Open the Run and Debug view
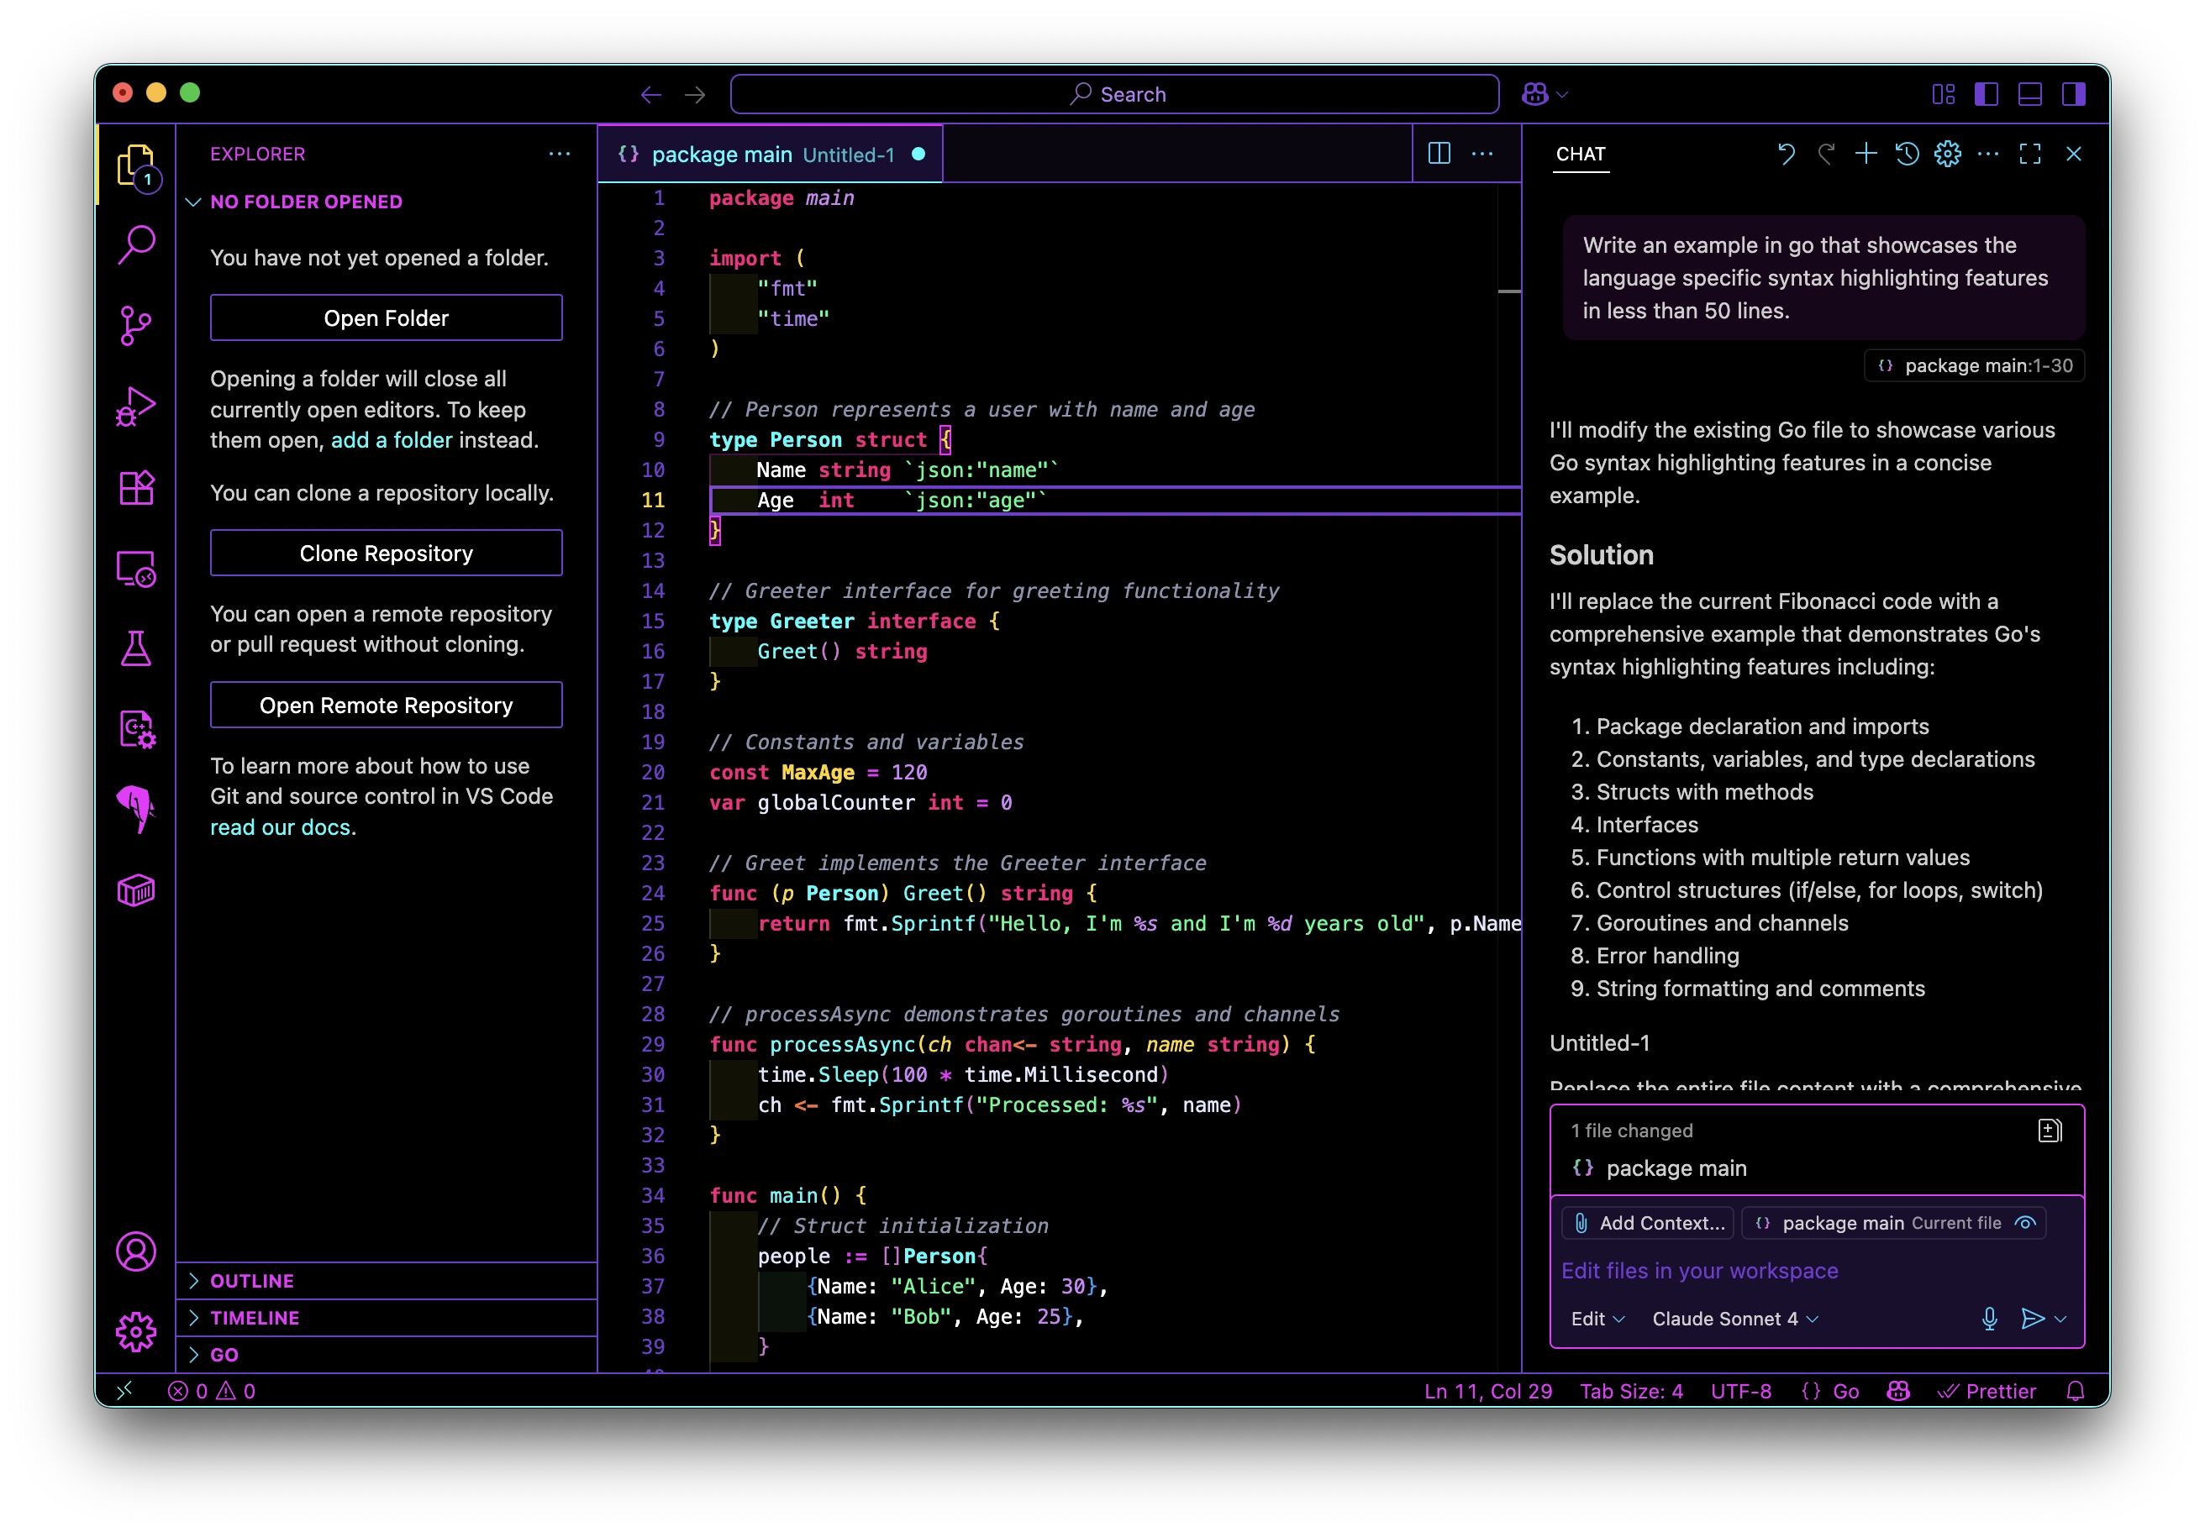 coord(135,407)
